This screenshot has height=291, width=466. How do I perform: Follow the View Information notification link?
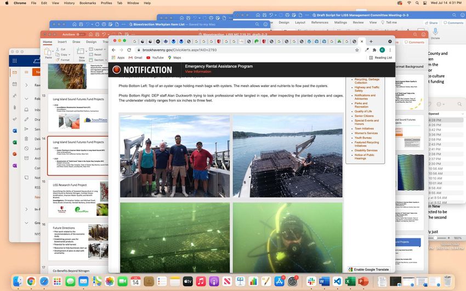[x=198, y=72]
